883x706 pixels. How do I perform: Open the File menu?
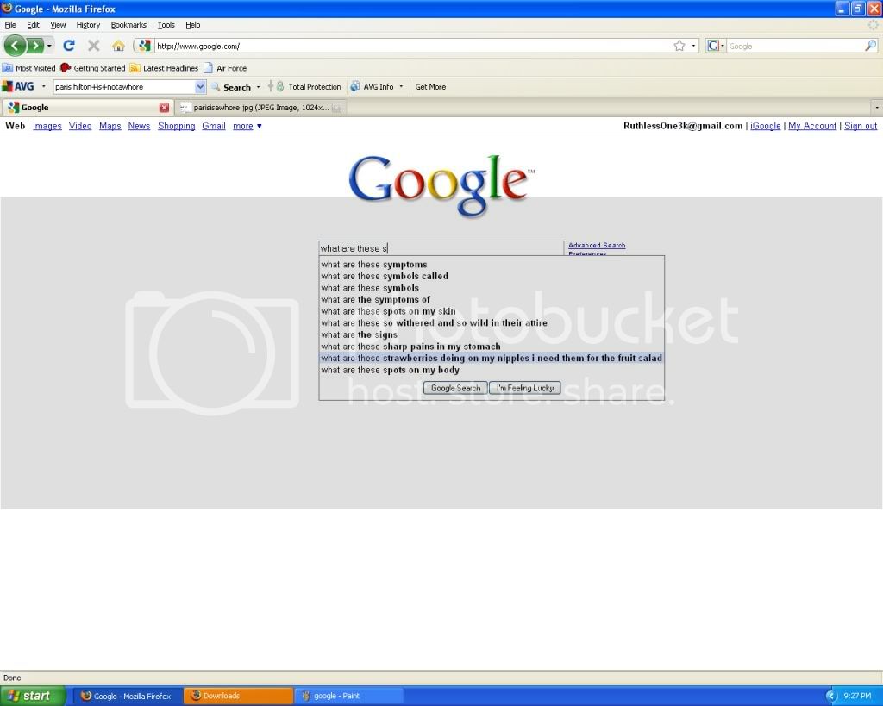point(10,25)
